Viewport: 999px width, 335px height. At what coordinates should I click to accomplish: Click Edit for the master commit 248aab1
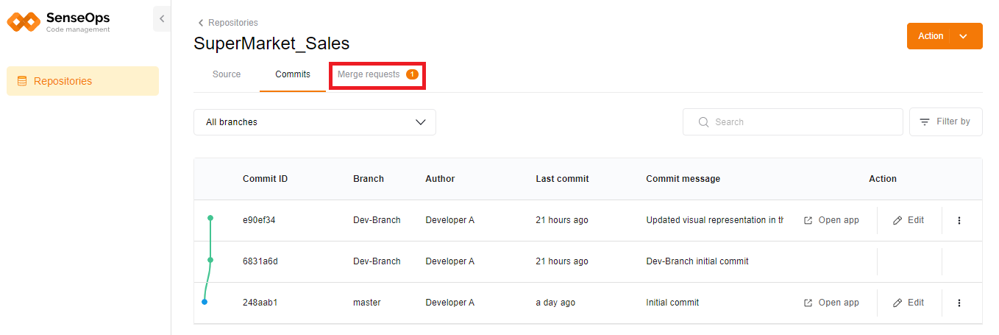(909, 303)
